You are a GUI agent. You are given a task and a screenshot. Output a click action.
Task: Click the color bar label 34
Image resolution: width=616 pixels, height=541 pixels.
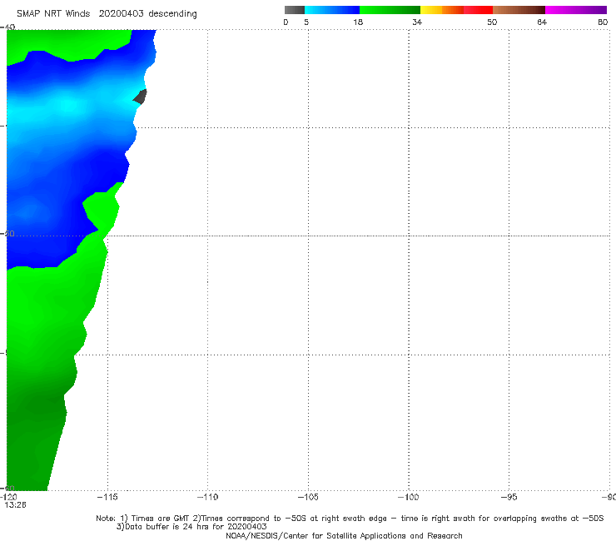(417, 22)
